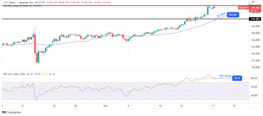Click the RSI Value text annotation
The width and height of the screenshot is (263, 116).
225,76
